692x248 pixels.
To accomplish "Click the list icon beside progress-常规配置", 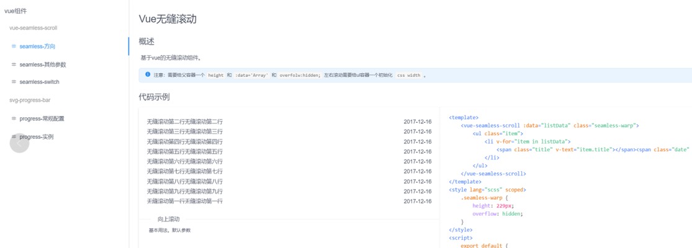I will click(x=14, y=118).
